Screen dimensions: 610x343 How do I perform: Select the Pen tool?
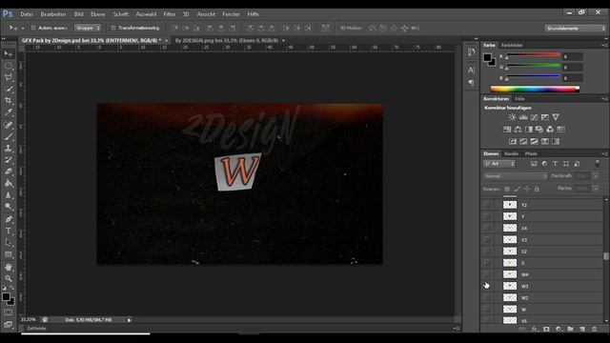click(x=9, y=219)
